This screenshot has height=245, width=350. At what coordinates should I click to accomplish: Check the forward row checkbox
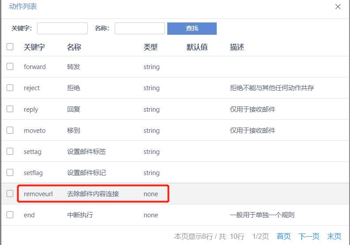(10, 67)
